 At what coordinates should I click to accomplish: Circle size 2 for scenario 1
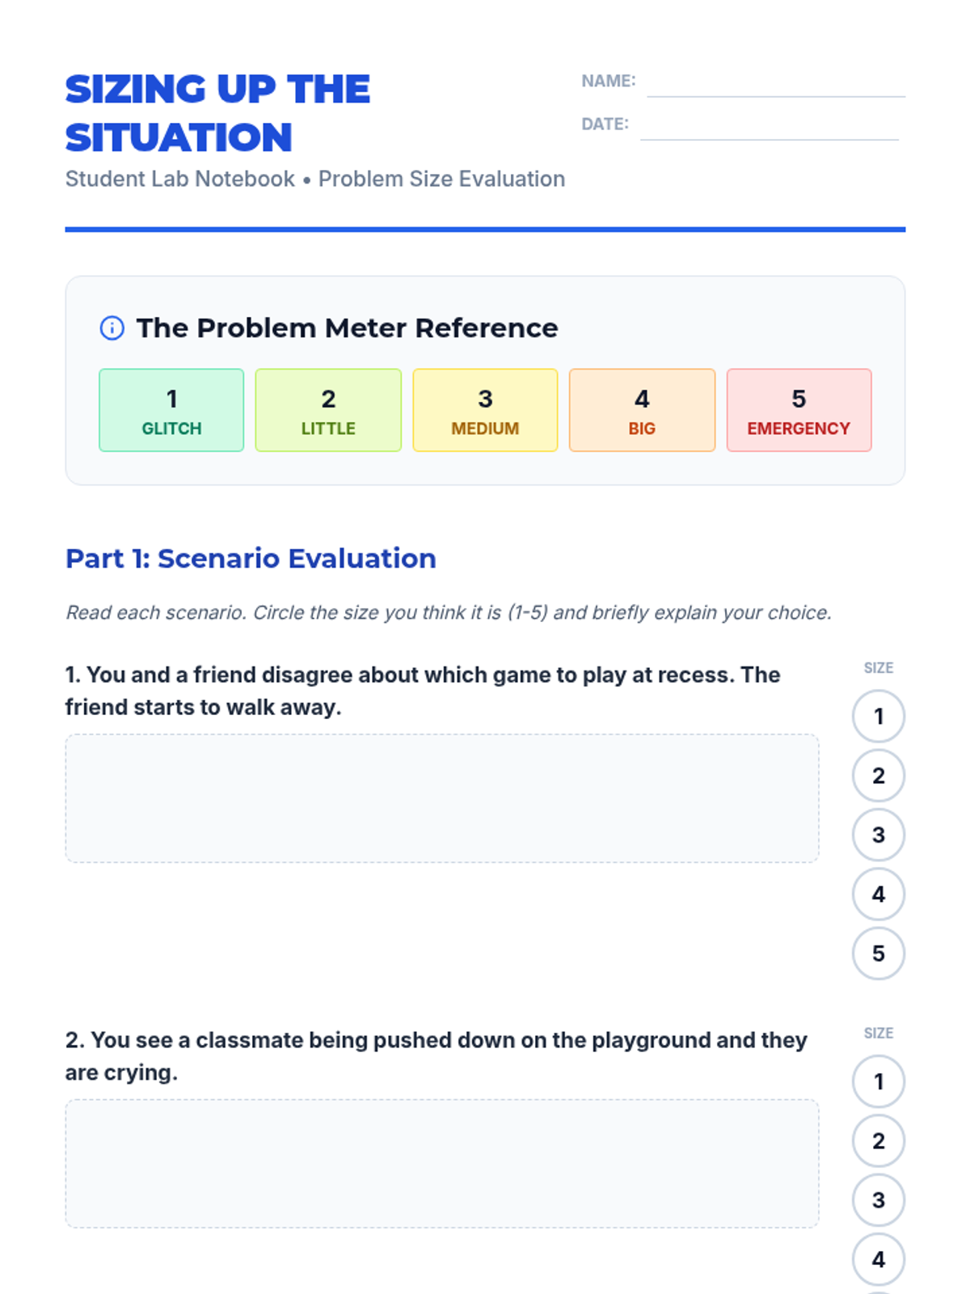[x=879, y=776]
